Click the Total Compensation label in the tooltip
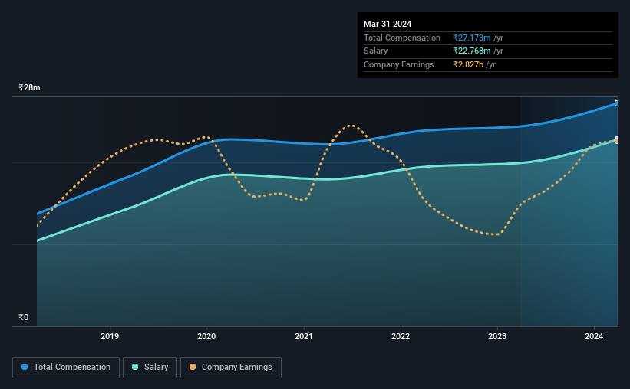This screenshot has height=389, width=630. pyautogui.click(x=402, y=38)
